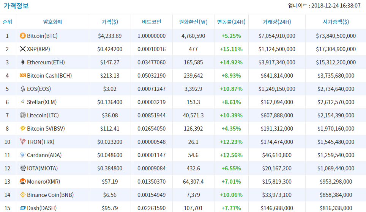Click the Bitcoin Cash orange icon
Viewport: 366px width, 212px height.
tap(23, 75)
